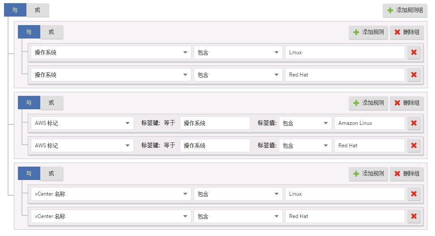Open vCenter 名称 dropdown for Red Hat rule
The height and width of the screenshot is (236, 435).
click(111, 216)
